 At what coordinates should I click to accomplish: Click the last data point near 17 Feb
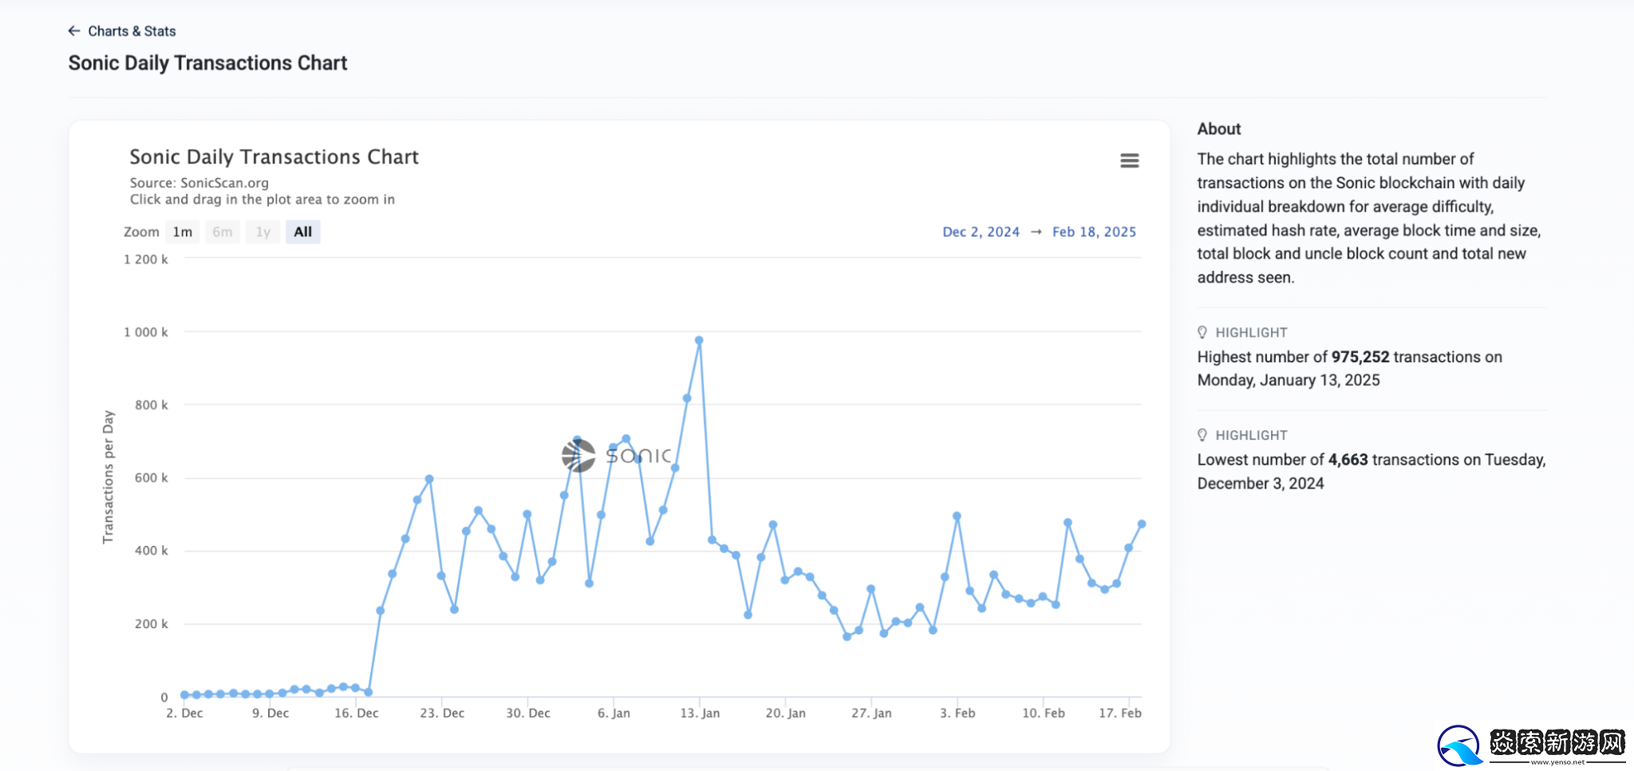coord(1142,524)
